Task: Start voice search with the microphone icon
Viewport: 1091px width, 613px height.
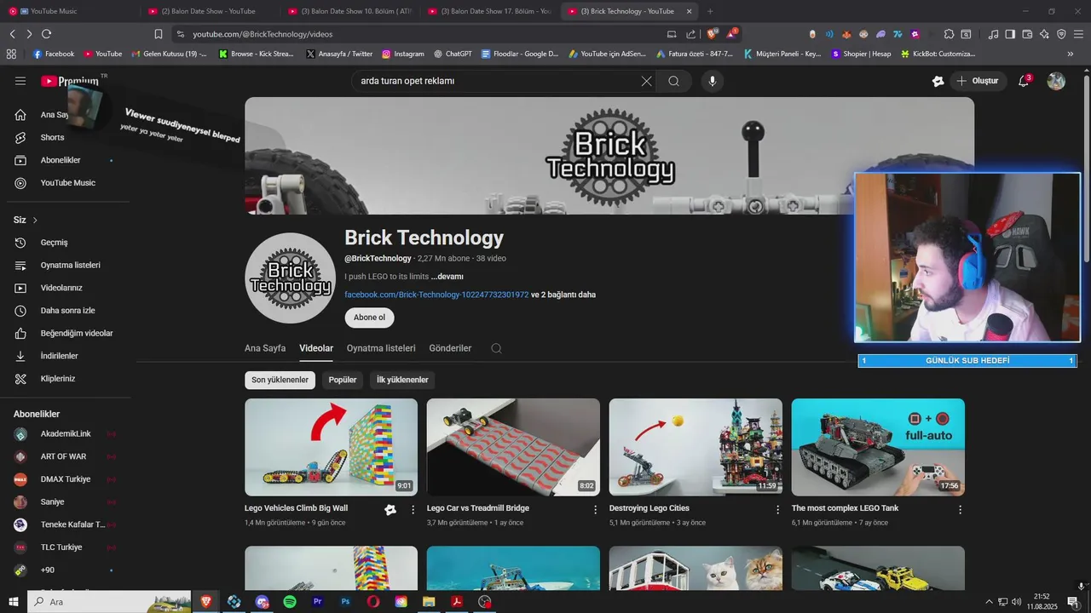Action: 713,81
